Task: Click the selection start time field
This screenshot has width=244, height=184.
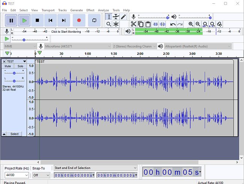Action: coord(74,175)
